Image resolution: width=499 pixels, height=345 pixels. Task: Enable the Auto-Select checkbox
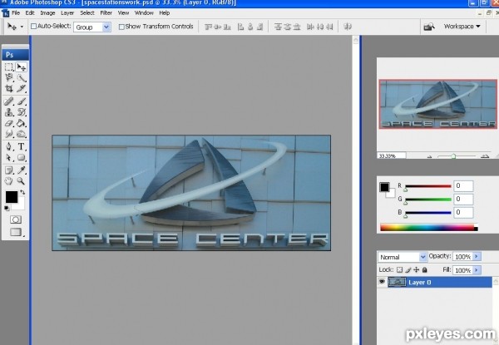[33, 27]
